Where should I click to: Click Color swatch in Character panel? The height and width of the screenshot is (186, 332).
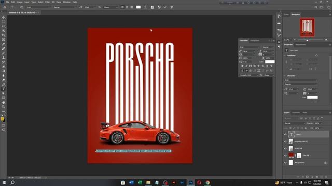[x=270, y=61]
